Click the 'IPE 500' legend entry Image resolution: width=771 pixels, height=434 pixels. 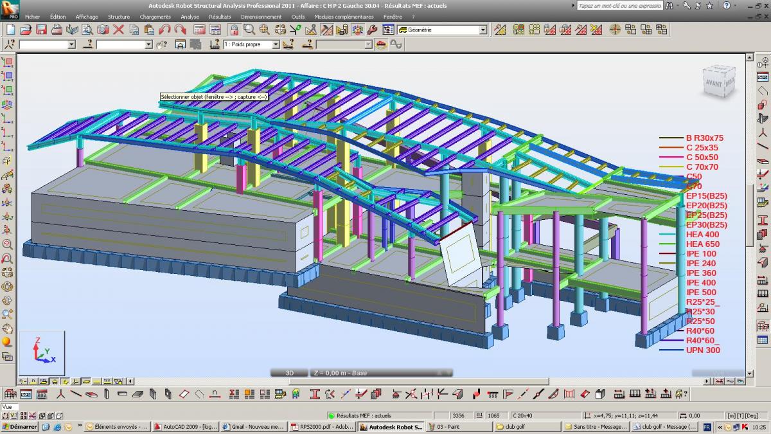click(701, 293)
